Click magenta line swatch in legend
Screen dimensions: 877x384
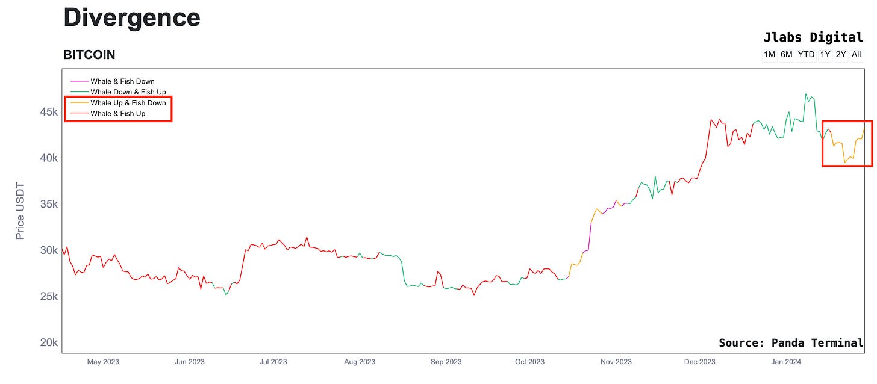pos(80,81)
